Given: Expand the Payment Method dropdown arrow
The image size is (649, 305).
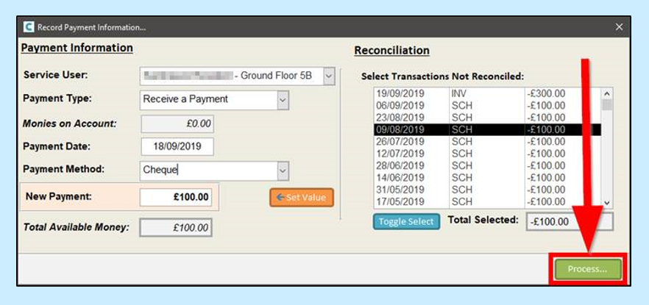Looking at the screenshot, I should [283, 171].
